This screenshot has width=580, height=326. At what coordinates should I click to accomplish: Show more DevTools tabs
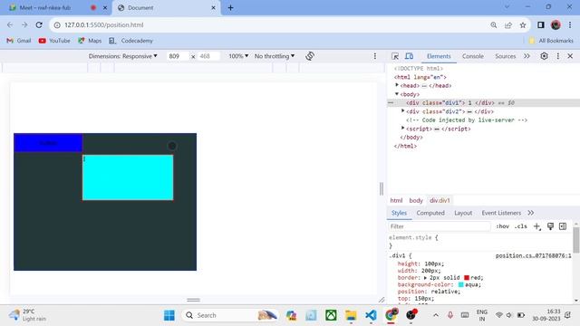(527, 56)
